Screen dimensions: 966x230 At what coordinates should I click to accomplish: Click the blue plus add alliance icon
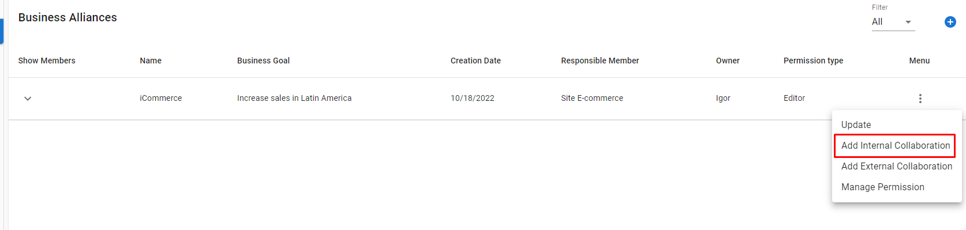point(950,22)
